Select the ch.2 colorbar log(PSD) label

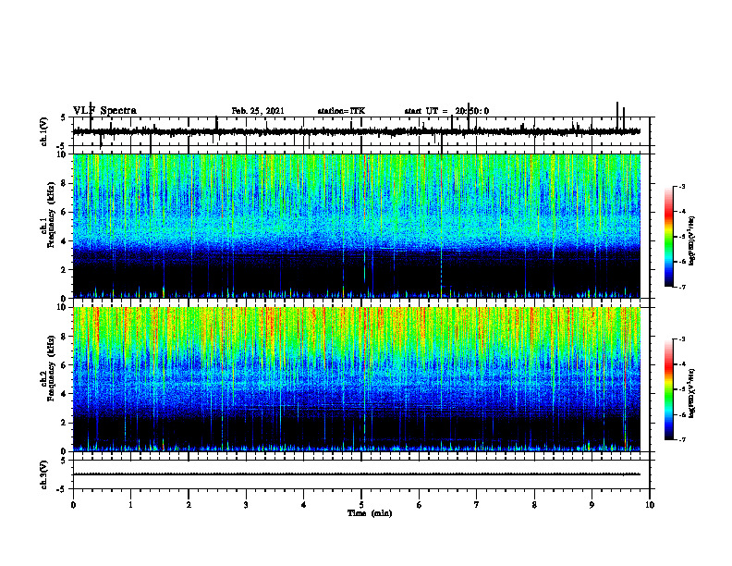pyautogui.click(x=691, y=393)
